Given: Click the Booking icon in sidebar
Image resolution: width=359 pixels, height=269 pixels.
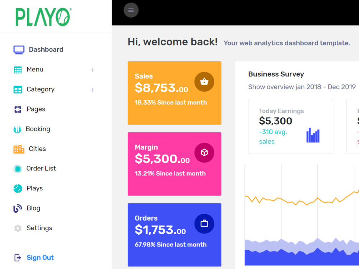Looking at the screenshot, I should pyautogui.click(x=17, y=129).
